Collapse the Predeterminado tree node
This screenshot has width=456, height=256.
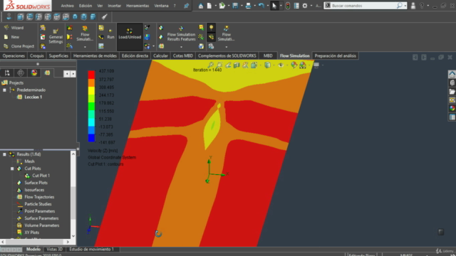pos(4,90)
